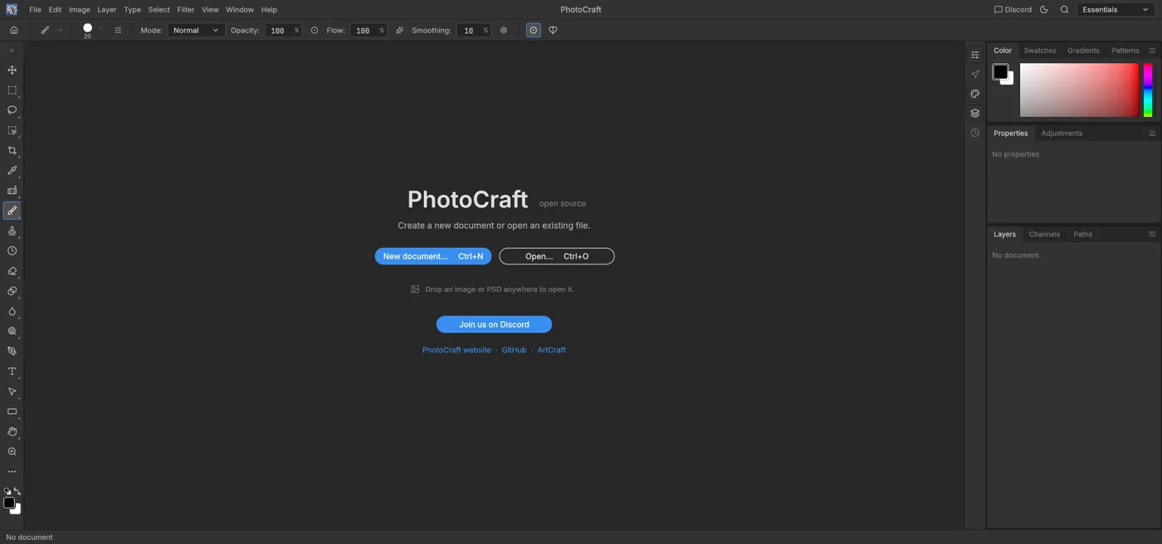
Task: Swap foreground and background colors
Action: [17, 492]
